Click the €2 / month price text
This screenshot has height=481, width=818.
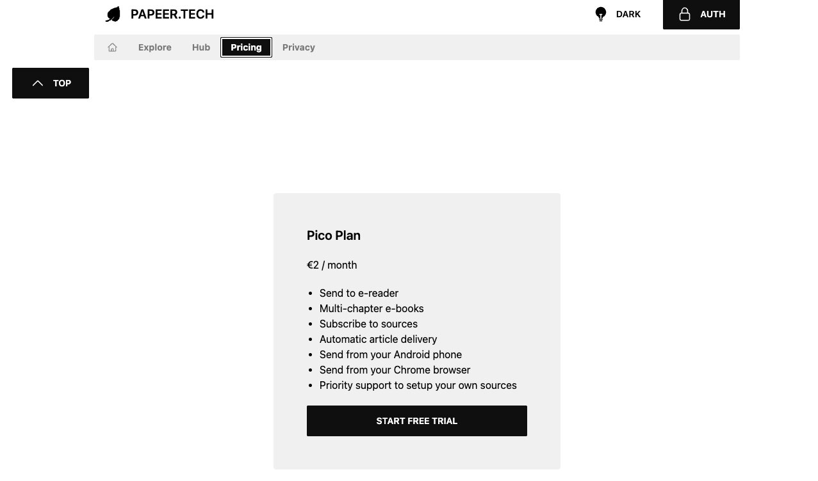(332, 265)
